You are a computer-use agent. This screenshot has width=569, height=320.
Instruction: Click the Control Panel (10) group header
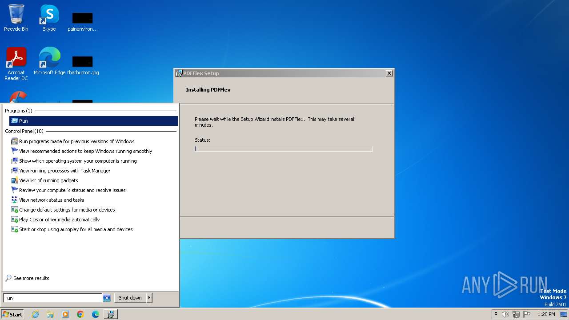pos(24,131)
